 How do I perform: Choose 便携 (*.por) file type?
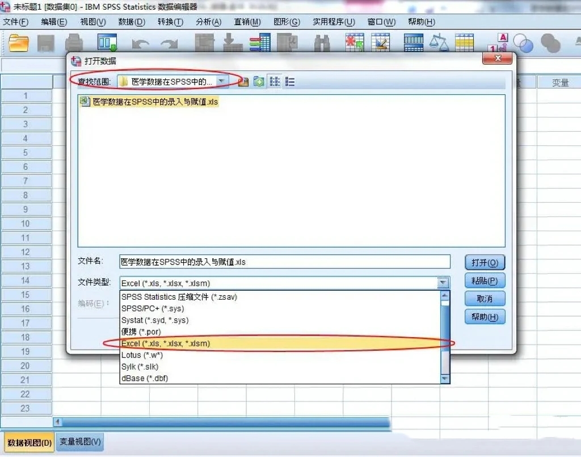click(280, 332)
